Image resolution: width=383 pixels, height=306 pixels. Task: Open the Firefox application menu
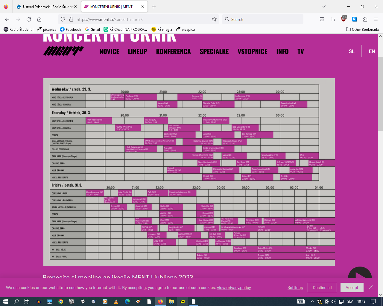376,19
